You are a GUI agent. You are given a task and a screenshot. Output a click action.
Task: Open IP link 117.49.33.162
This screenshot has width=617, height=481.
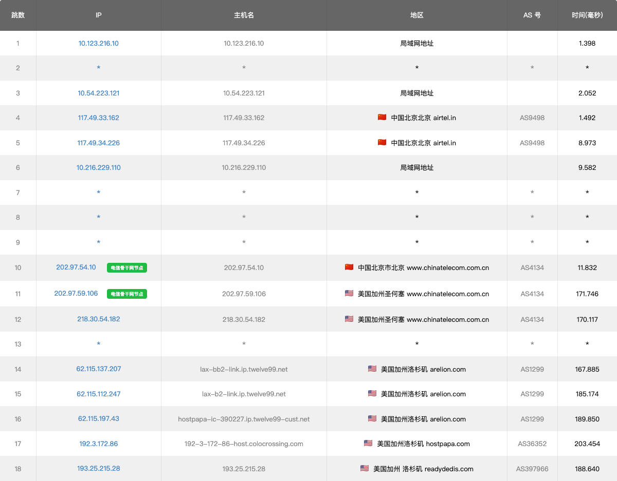pos(98,118)
